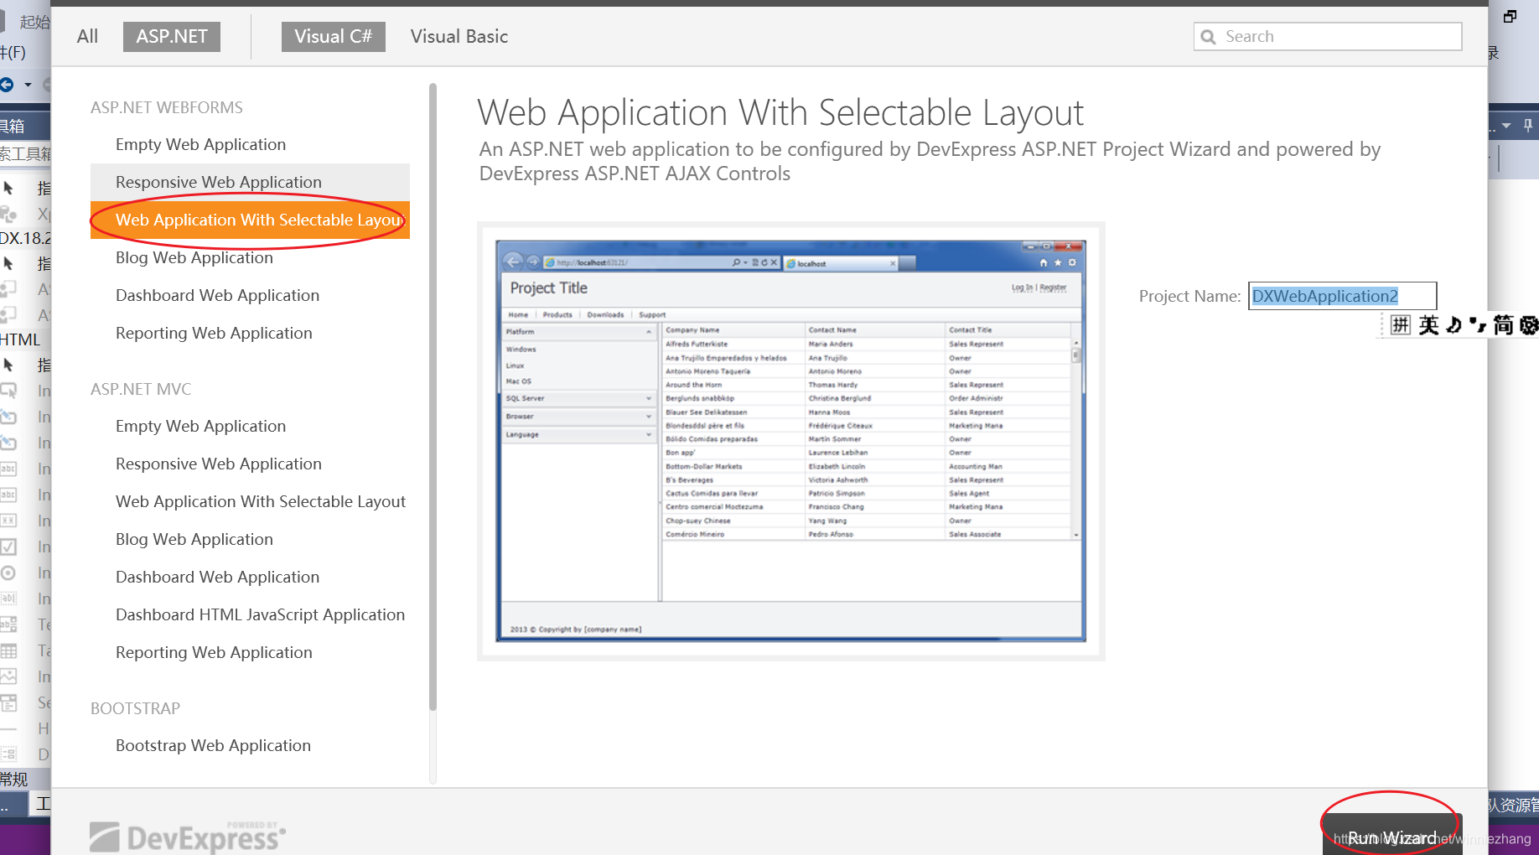Click the template list vertical scrollbar

coord(433,396)
